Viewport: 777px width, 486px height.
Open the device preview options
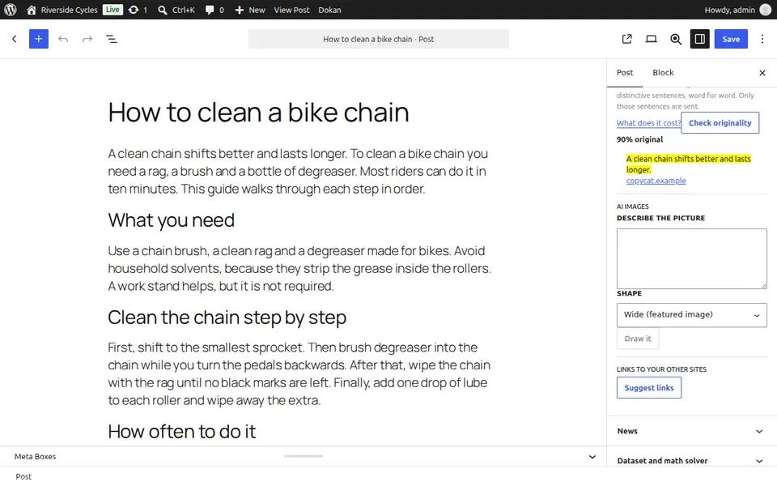click(651, 39)
